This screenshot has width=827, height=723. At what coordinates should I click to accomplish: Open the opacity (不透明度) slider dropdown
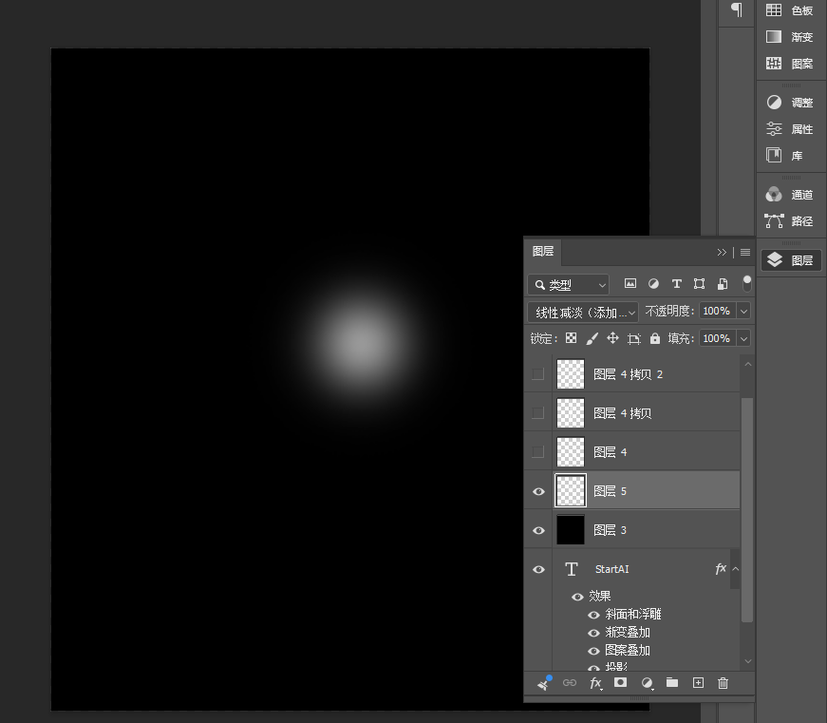(743, 311)
